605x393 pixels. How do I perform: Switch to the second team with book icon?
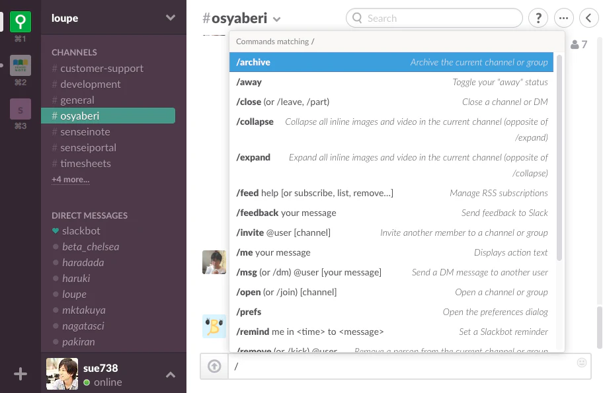click(20, 65)
